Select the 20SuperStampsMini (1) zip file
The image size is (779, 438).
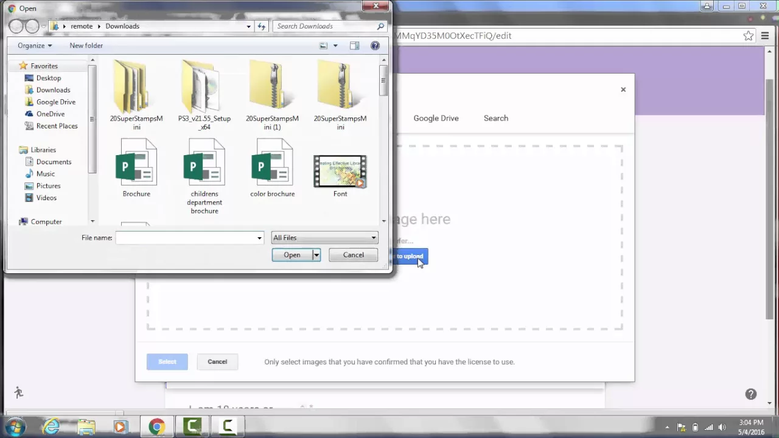[272, 94]
